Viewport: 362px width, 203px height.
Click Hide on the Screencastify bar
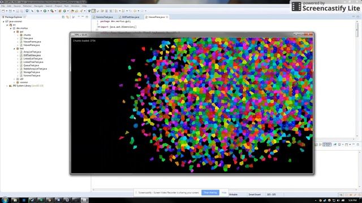pyautogui.click(x=224, y=192)
